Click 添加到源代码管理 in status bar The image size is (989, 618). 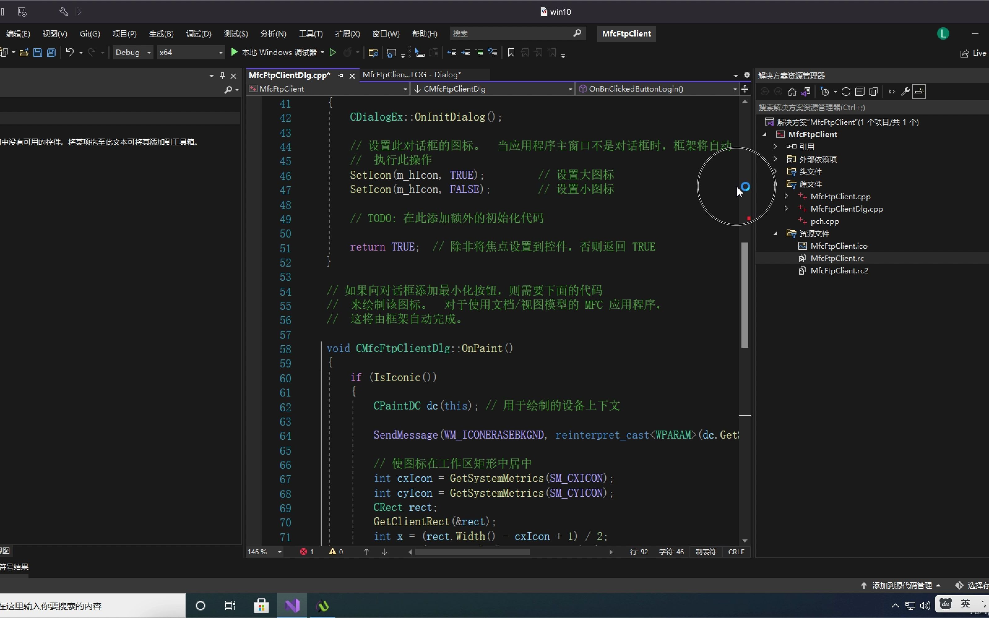[x=901, y=586]
